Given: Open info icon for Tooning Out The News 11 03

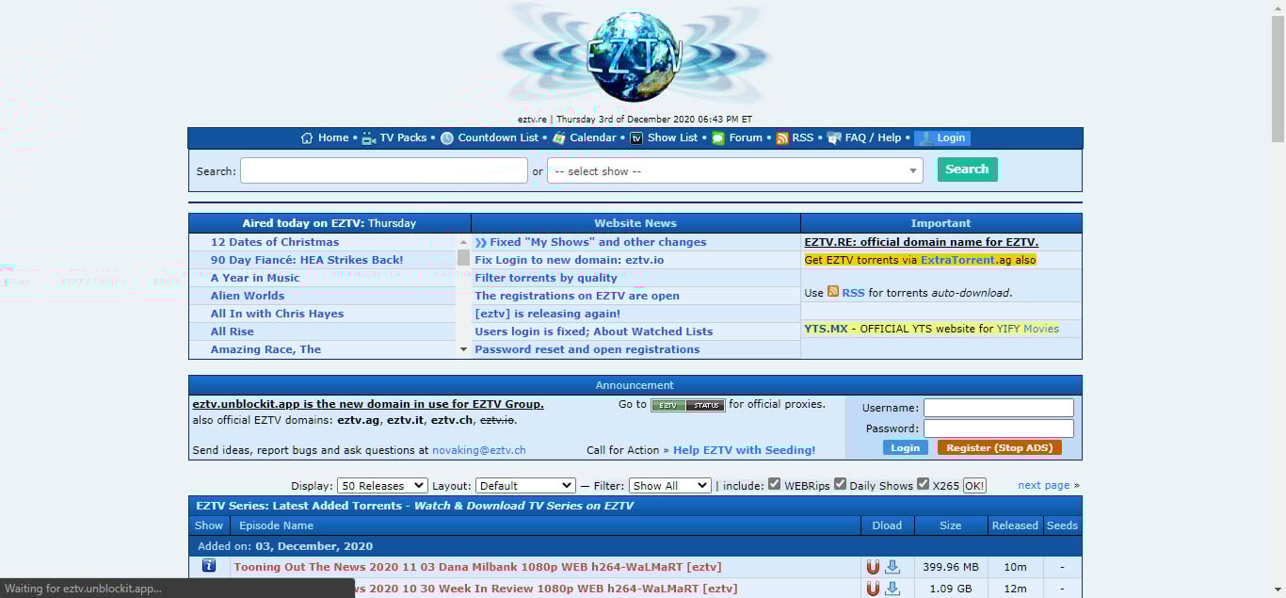Looking at the screenshot, I should 209,566.
